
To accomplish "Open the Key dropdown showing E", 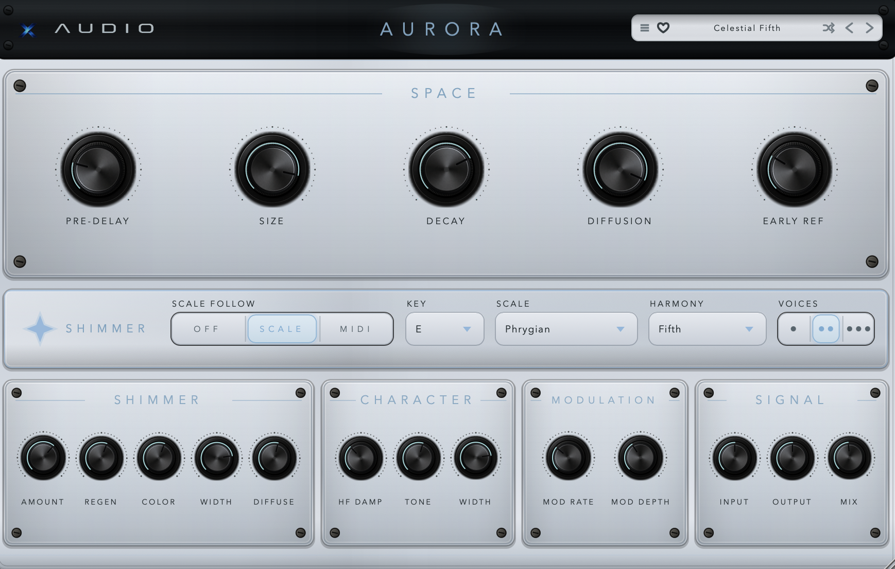I will [x=444, y=329].
